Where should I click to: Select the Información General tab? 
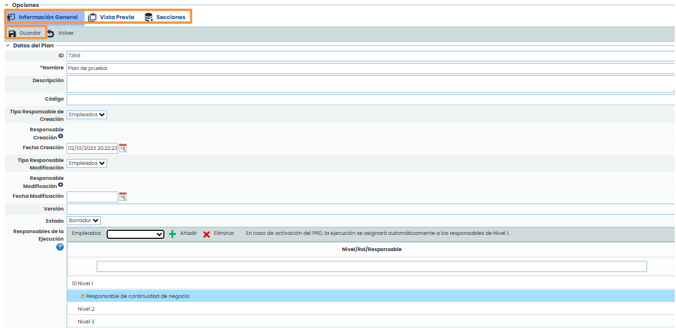click(x=43, y=17)
